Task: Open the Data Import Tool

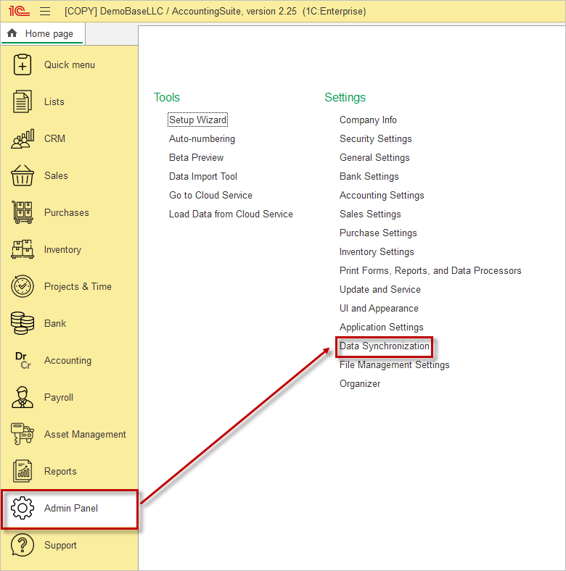Action: (203, 177)
